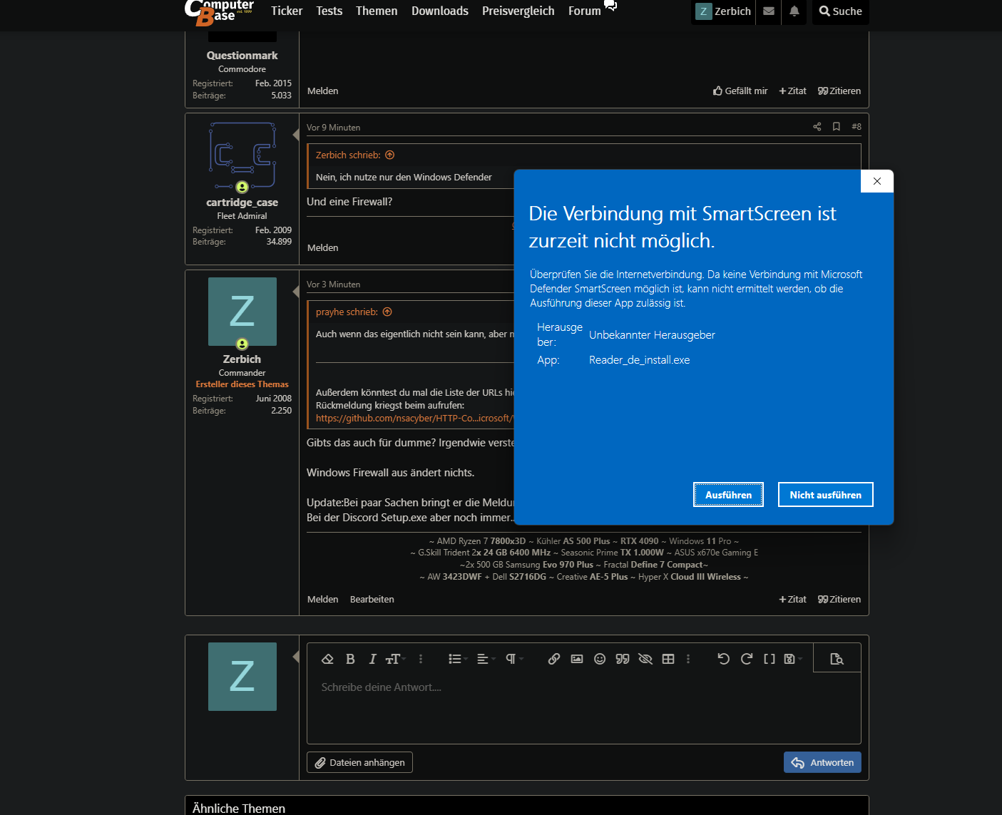Image resolution: width=1002 pixels, height=815 pixels.
Task: Click Ausführen in SmartScreen dialog
Action: (x=728, y=495)
